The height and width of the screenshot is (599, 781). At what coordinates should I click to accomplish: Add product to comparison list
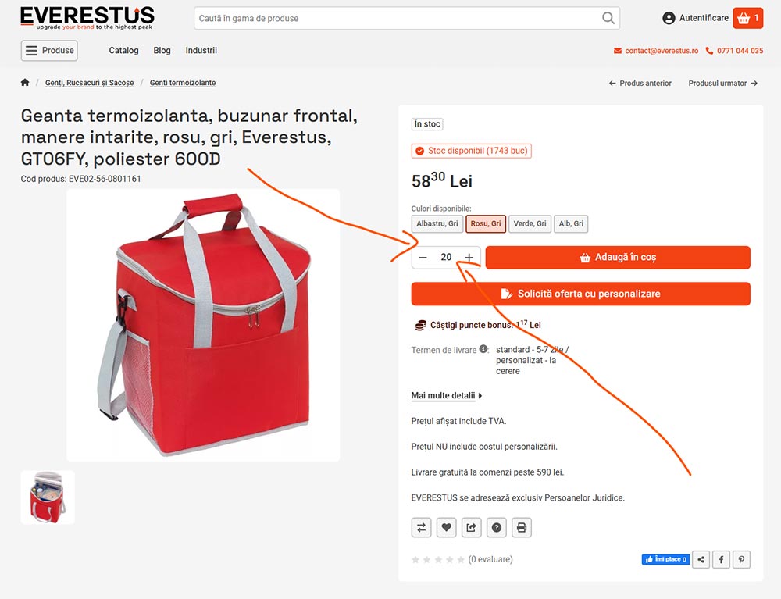(422, 527)
